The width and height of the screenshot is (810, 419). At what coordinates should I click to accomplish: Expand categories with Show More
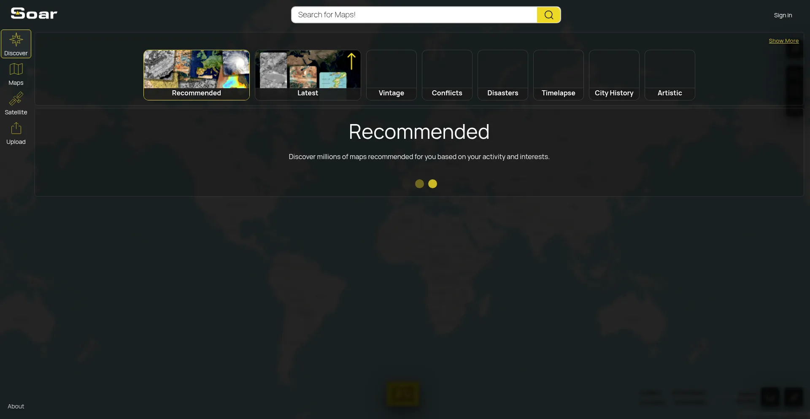(783, 41)
